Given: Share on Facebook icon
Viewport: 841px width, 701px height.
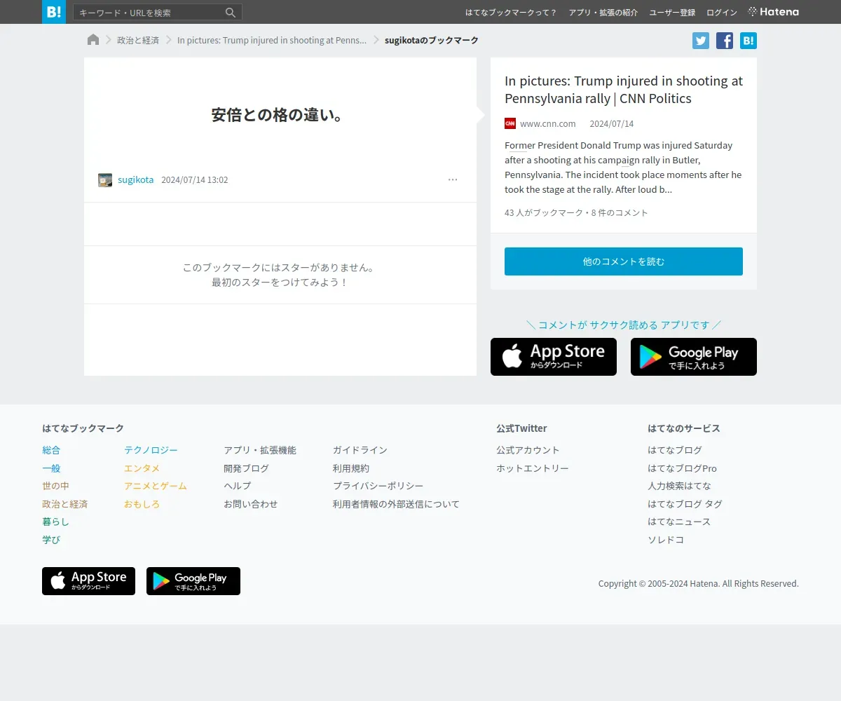Looking at the screenshot, I should pos(725,41).
